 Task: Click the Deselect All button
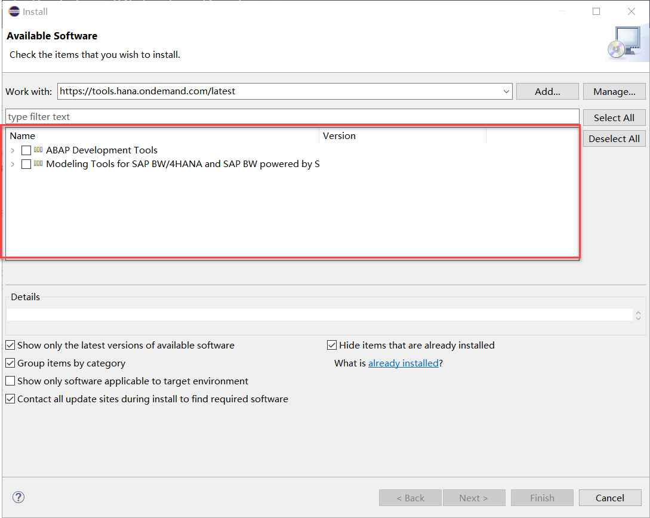click(614, 139)
